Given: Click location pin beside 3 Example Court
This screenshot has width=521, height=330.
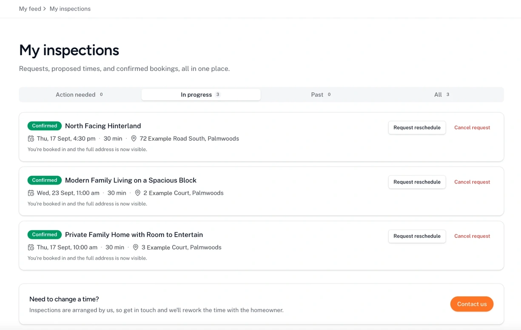Looking at the screenshot, I should pyautogui.click(x=135, y=247).
